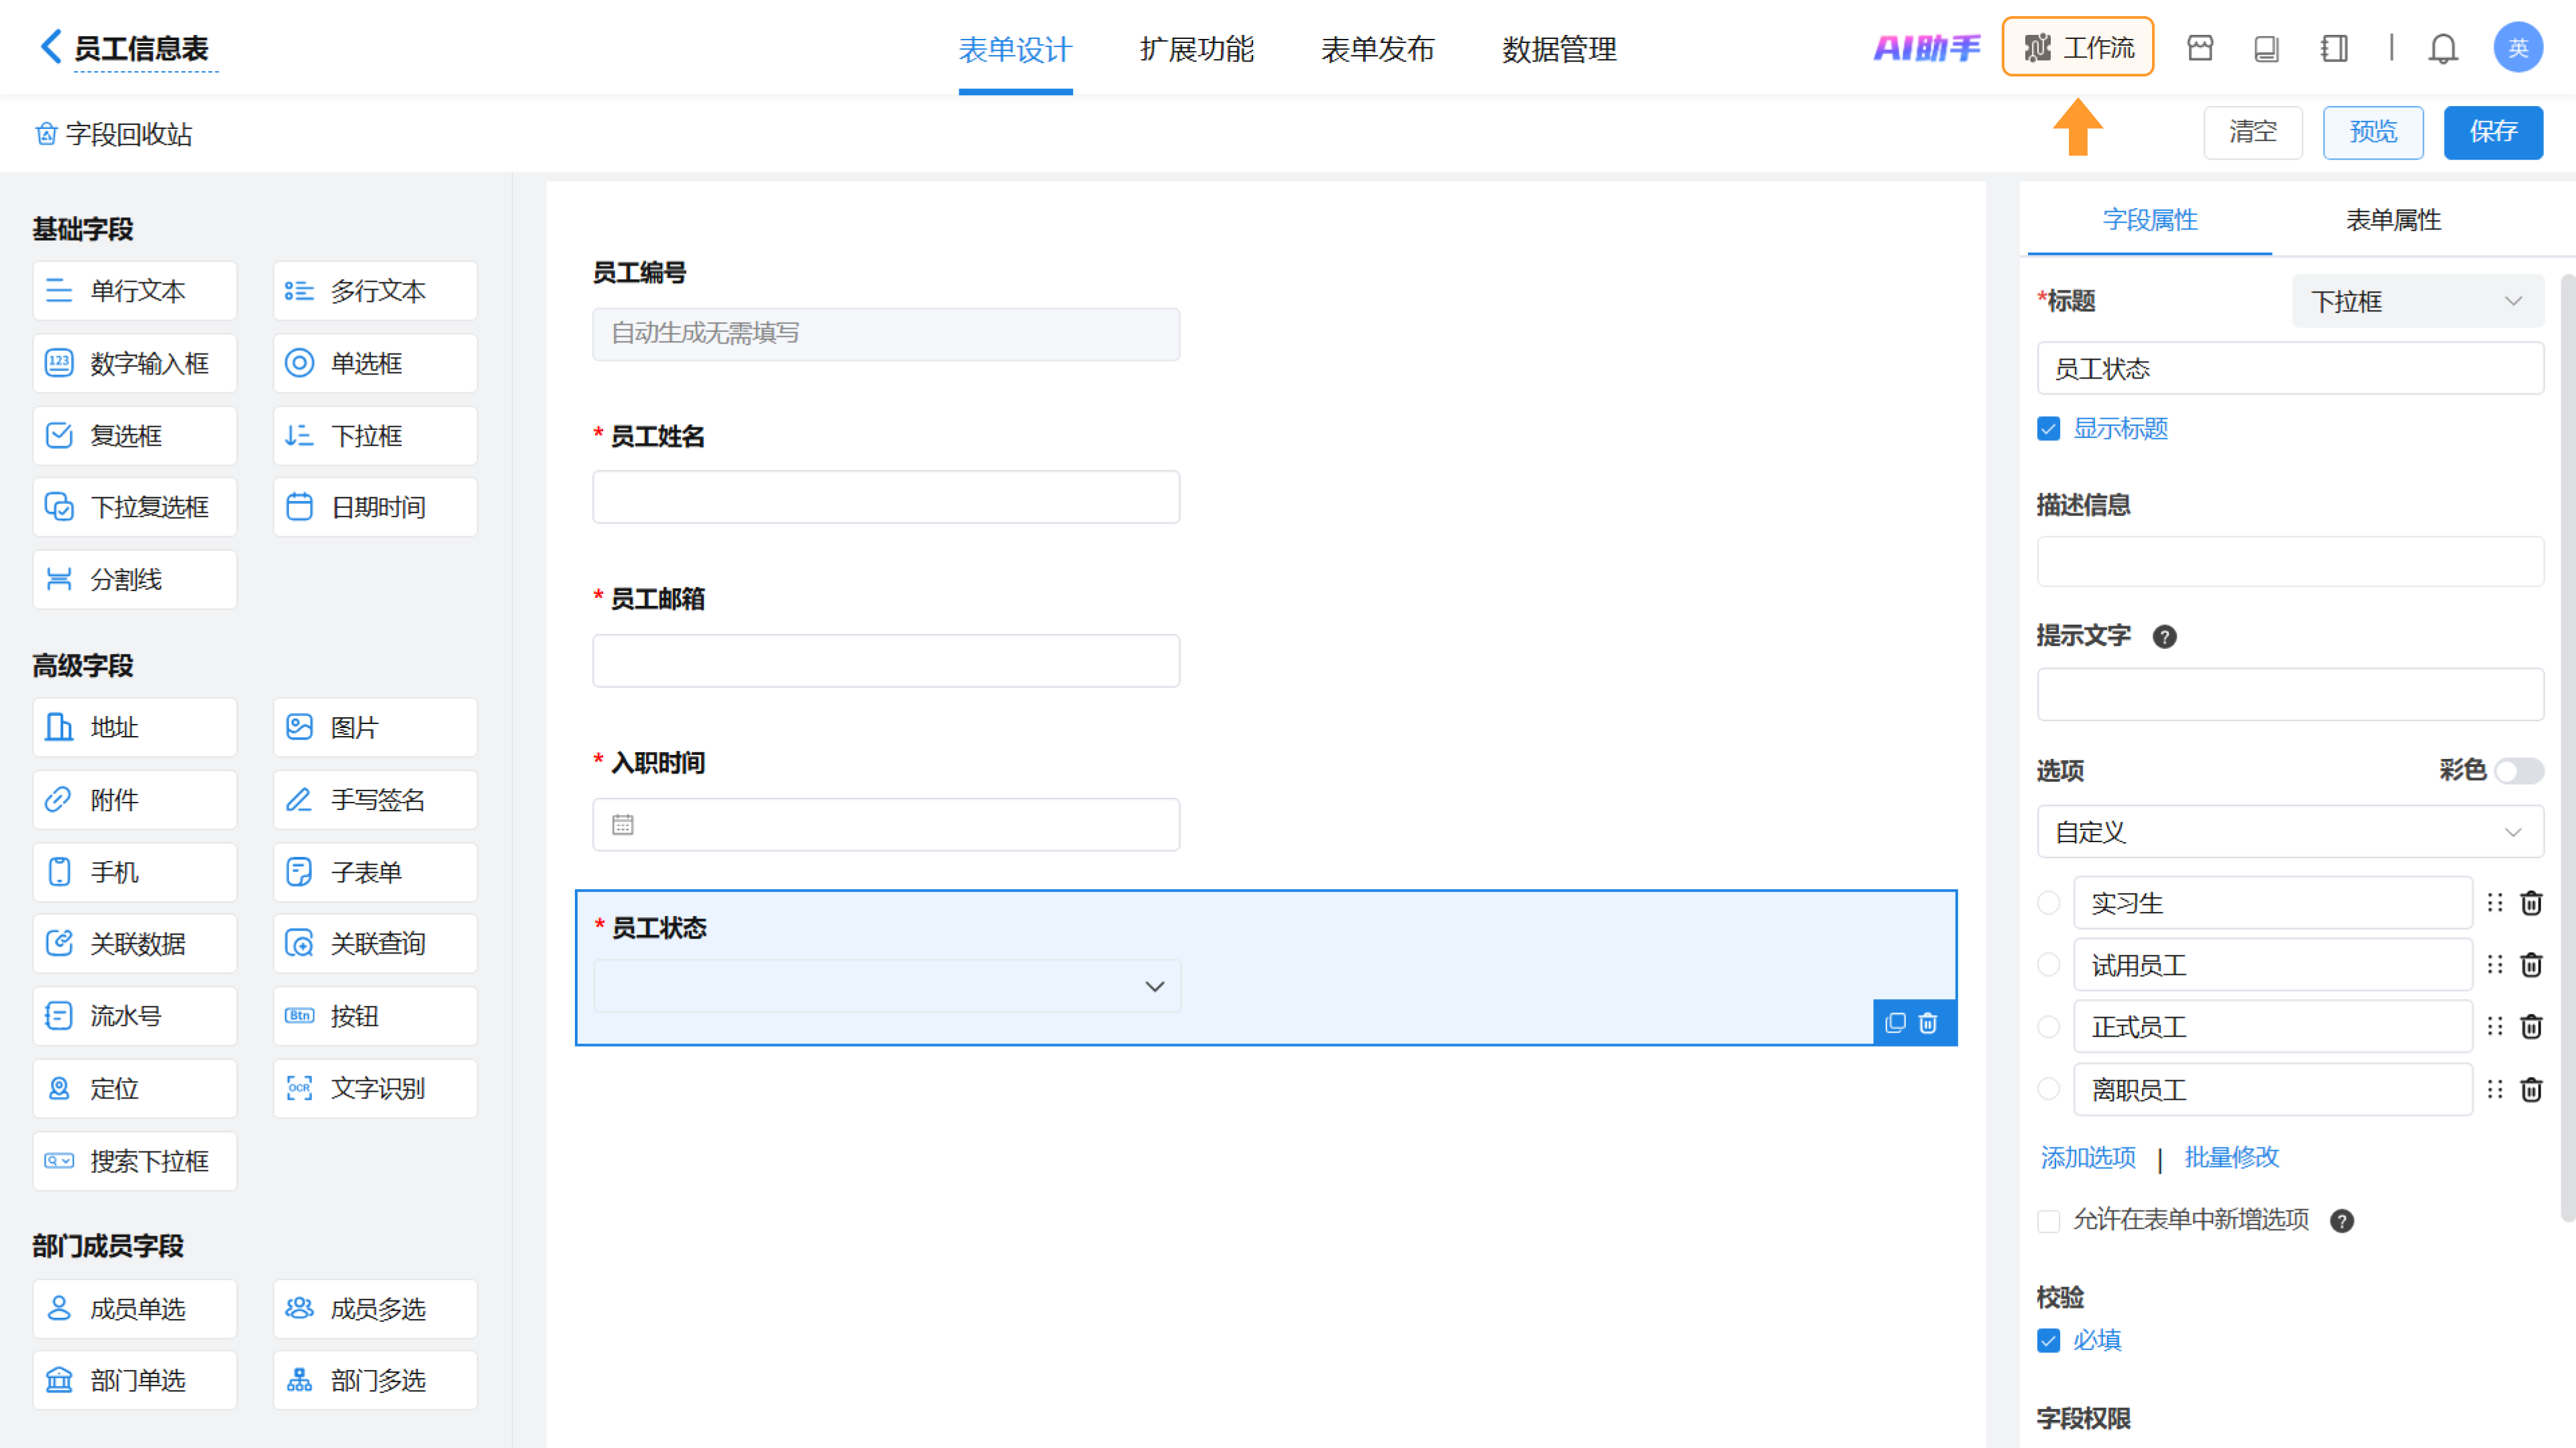Add a 手写签名 field
Screen dimensions: 2576x1448
click(375, 799)
